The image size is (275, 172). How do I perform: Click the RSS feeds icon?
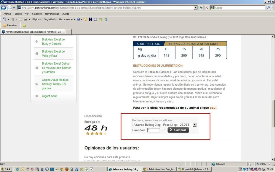[12, 19]
